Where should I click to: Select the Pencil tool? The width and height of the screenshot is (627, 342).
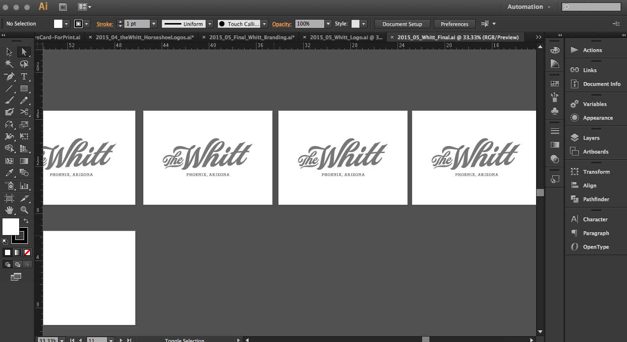(x=24, y=101)
